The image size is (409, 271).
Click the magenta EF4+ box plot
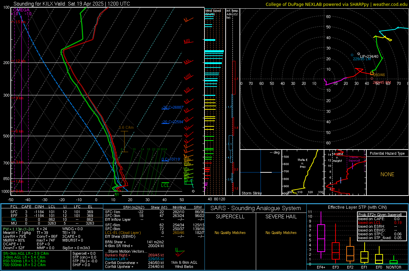point(321,235)
